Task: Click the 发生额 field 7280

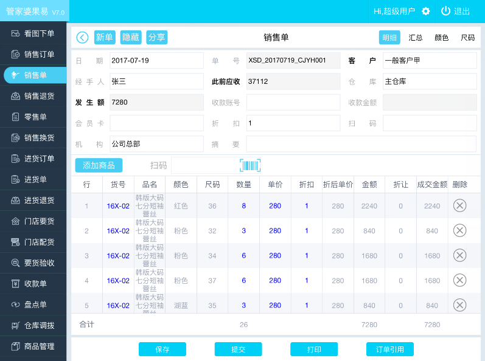Action: click(156, 102)
